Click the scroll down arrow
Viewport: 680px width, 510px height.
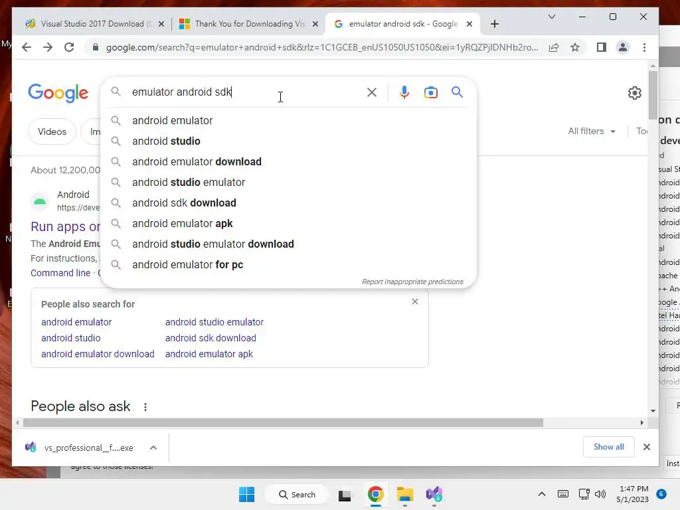[x=653, y=410]
